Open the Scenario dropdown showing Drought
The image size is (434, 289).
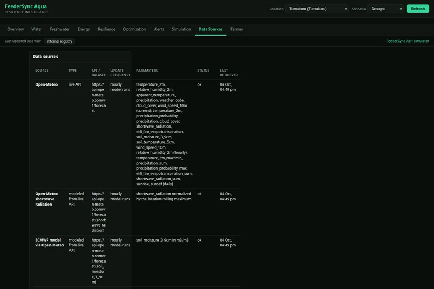pos(386,9)
